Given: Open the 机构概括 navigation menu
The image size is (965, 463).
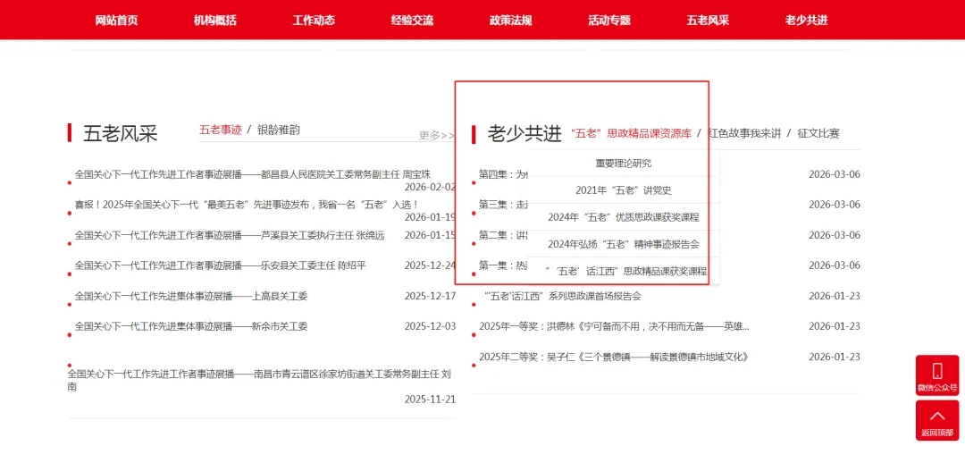Looking at the screenshot, I should click(214, 21).
